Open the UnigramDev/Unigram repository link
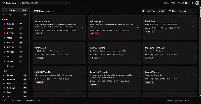Screen dimensions: 201x104 [x=155, y=48]
